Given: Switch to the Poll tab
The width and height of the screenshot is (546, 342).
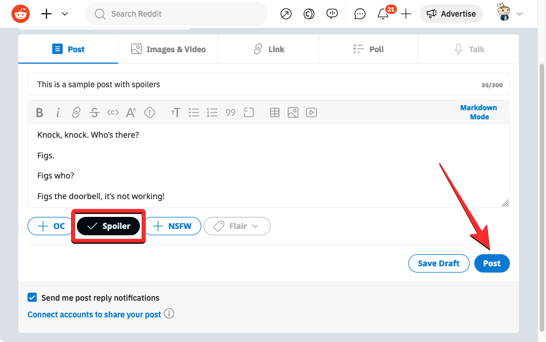Looking at the screenshot, I should click(368, 49).
